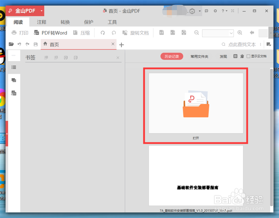Click the 历史记录 button
Image resolution: width=279 pixels, height=218 pixels.
pyautogui.click(x=172, y=56)
